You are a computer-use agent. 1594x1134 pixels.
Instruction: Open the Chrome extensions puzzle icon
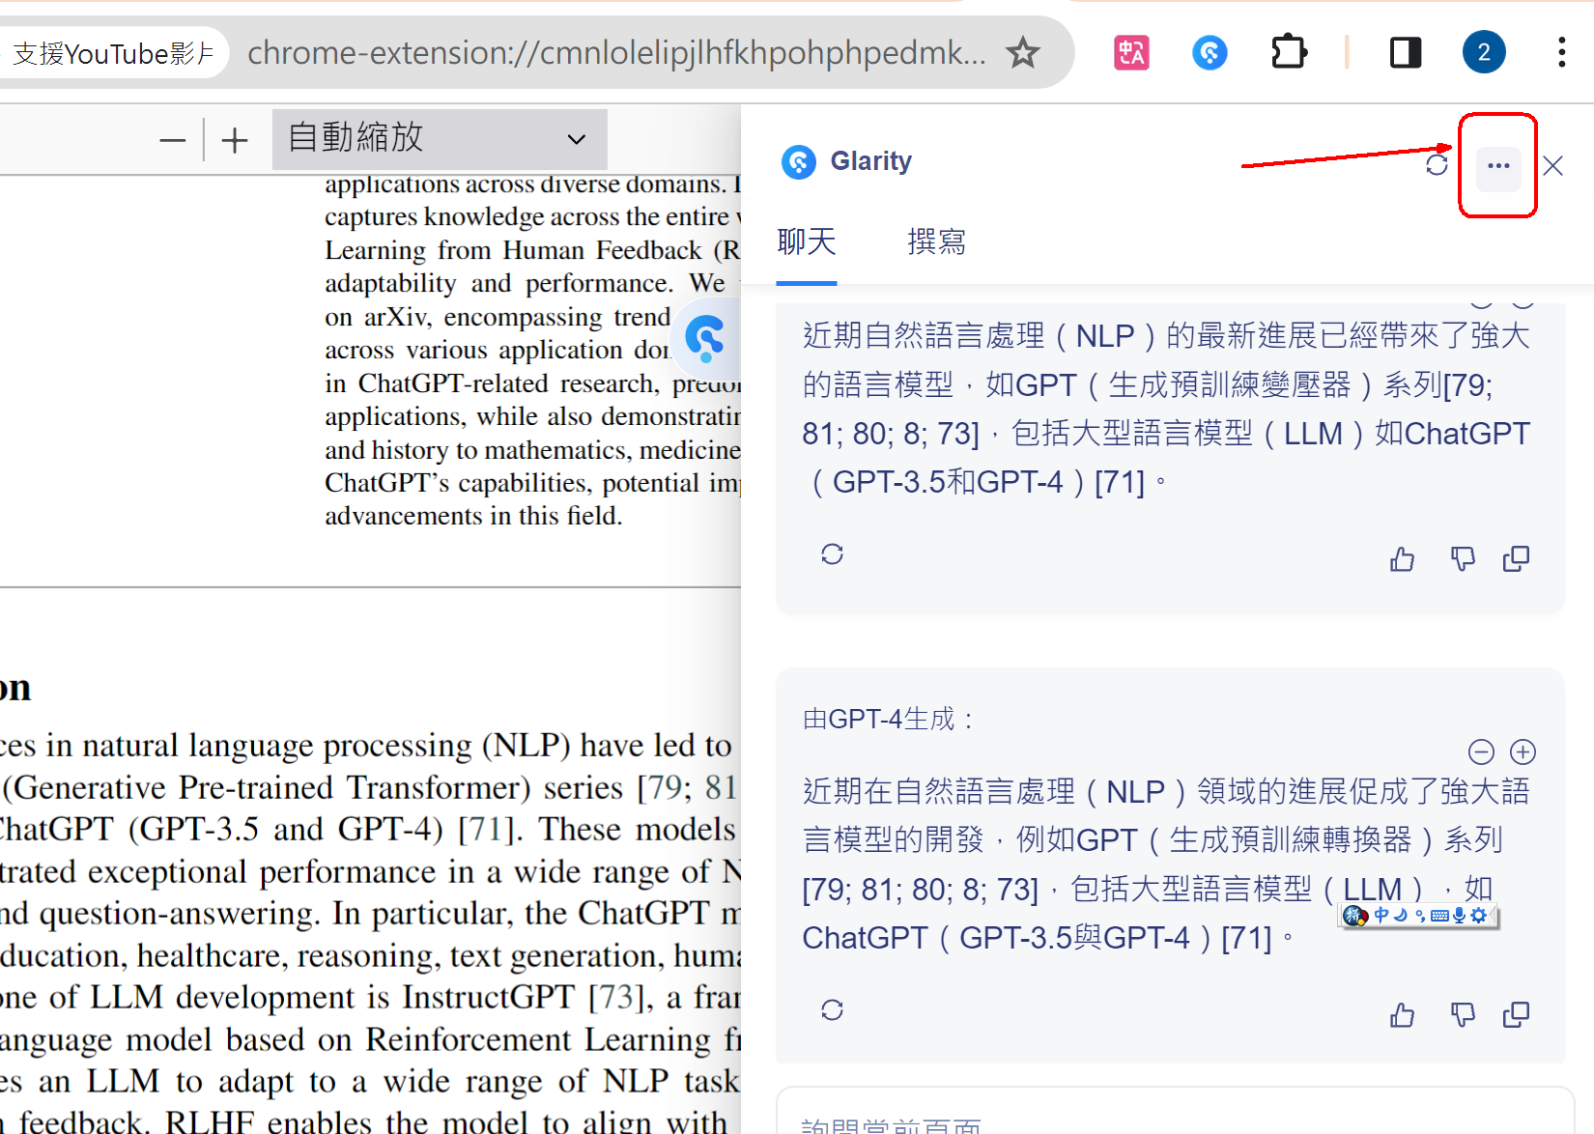pos(1289,52)
